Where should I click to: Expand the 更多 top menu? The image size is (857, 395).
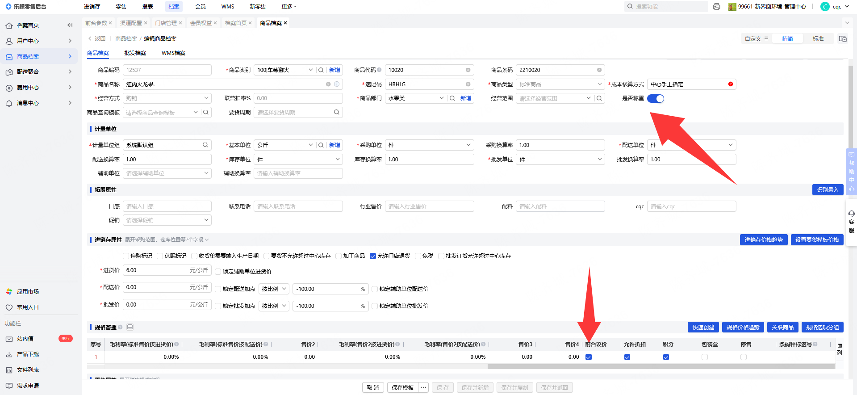289,7
